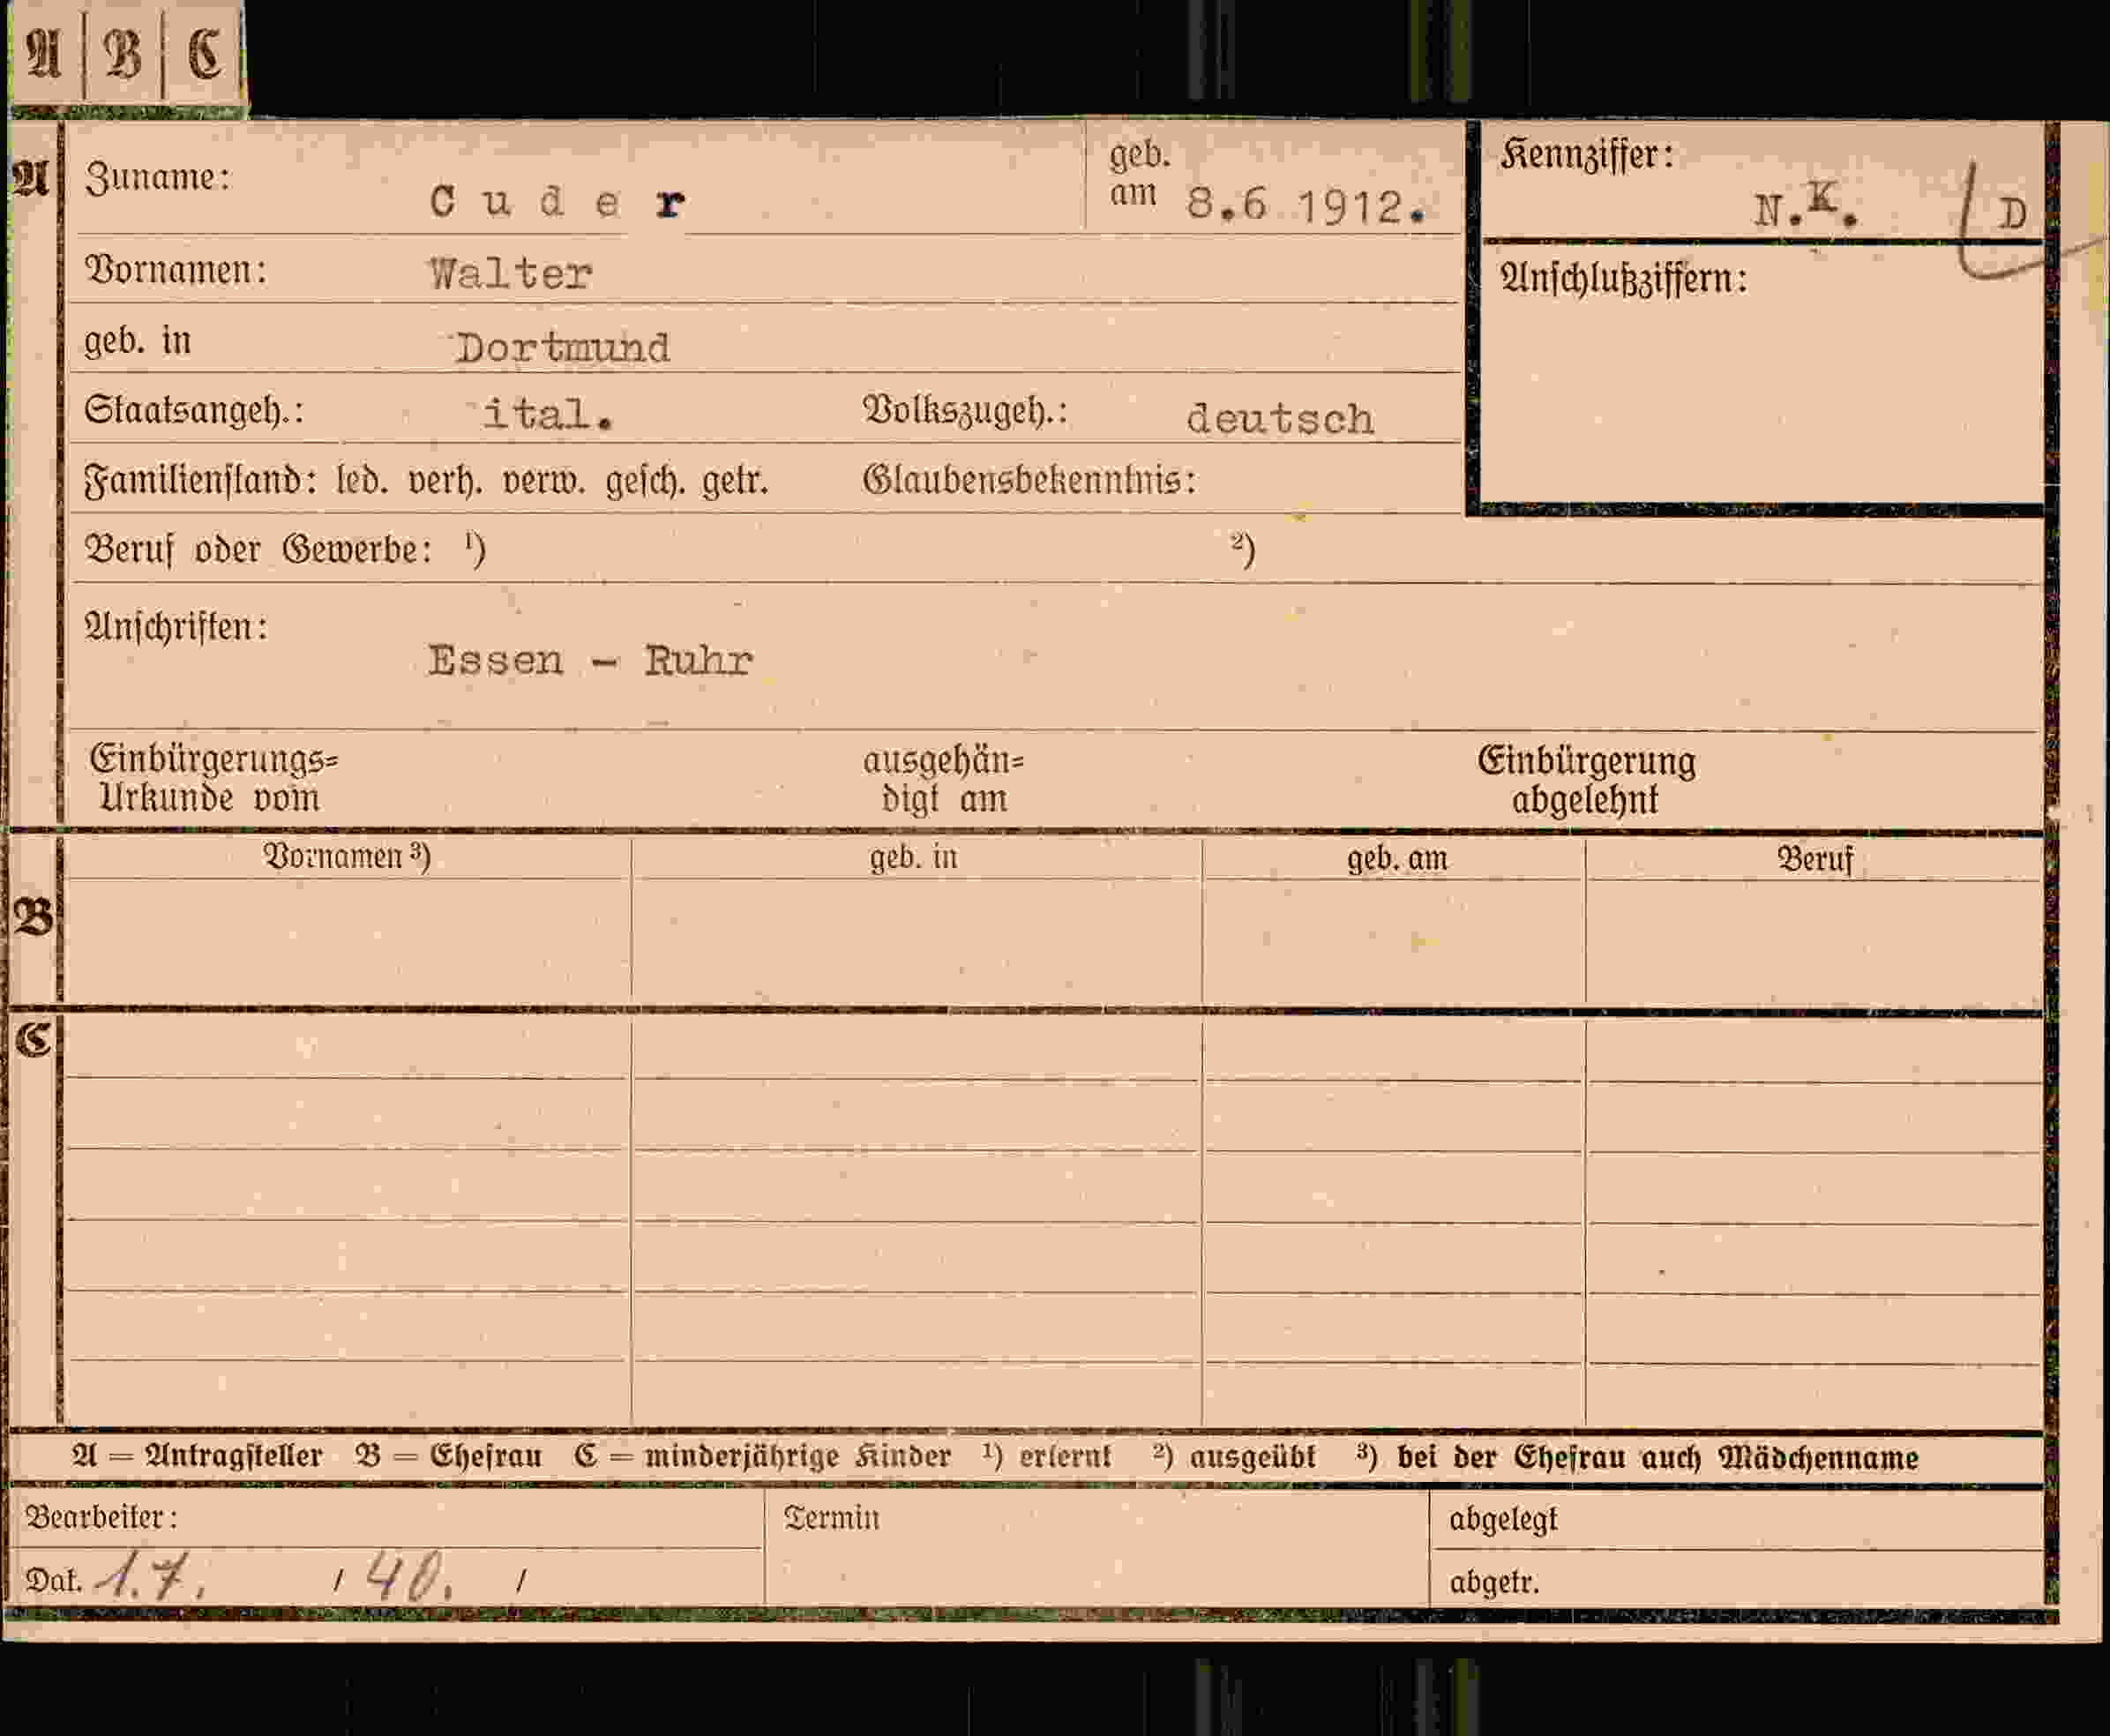Image resolution: width=2110 pixels, height=1736 pixels.
Task: Click the section 'C' side marker
Action: click(x=33, y=1040)
